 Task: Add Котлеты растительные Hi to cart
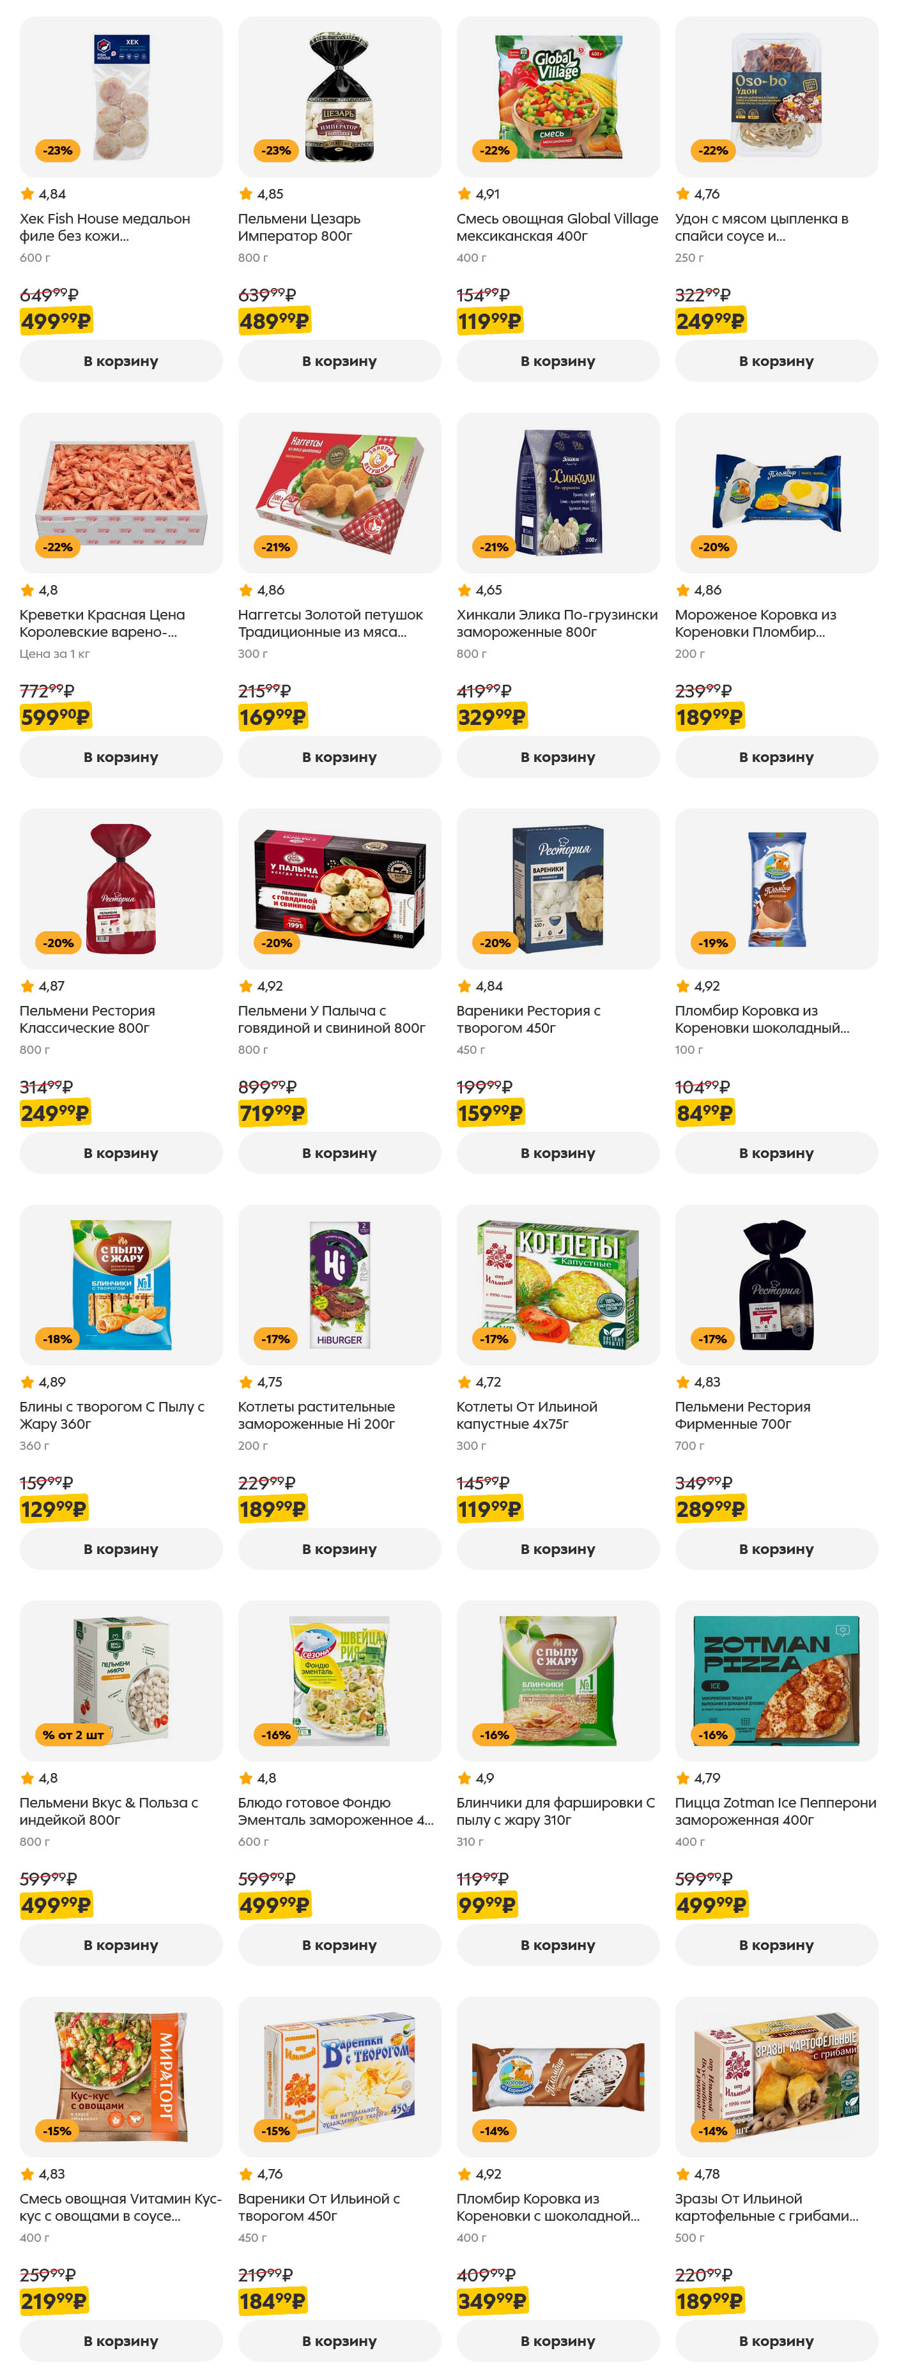[339, 1549]
